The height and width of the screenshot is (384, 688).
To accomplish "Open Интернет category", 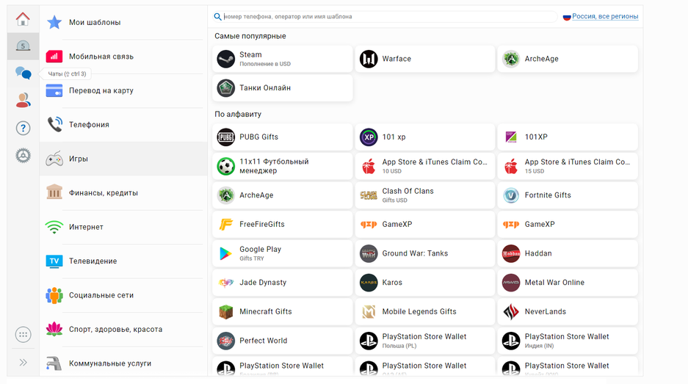I will [123, 227].
